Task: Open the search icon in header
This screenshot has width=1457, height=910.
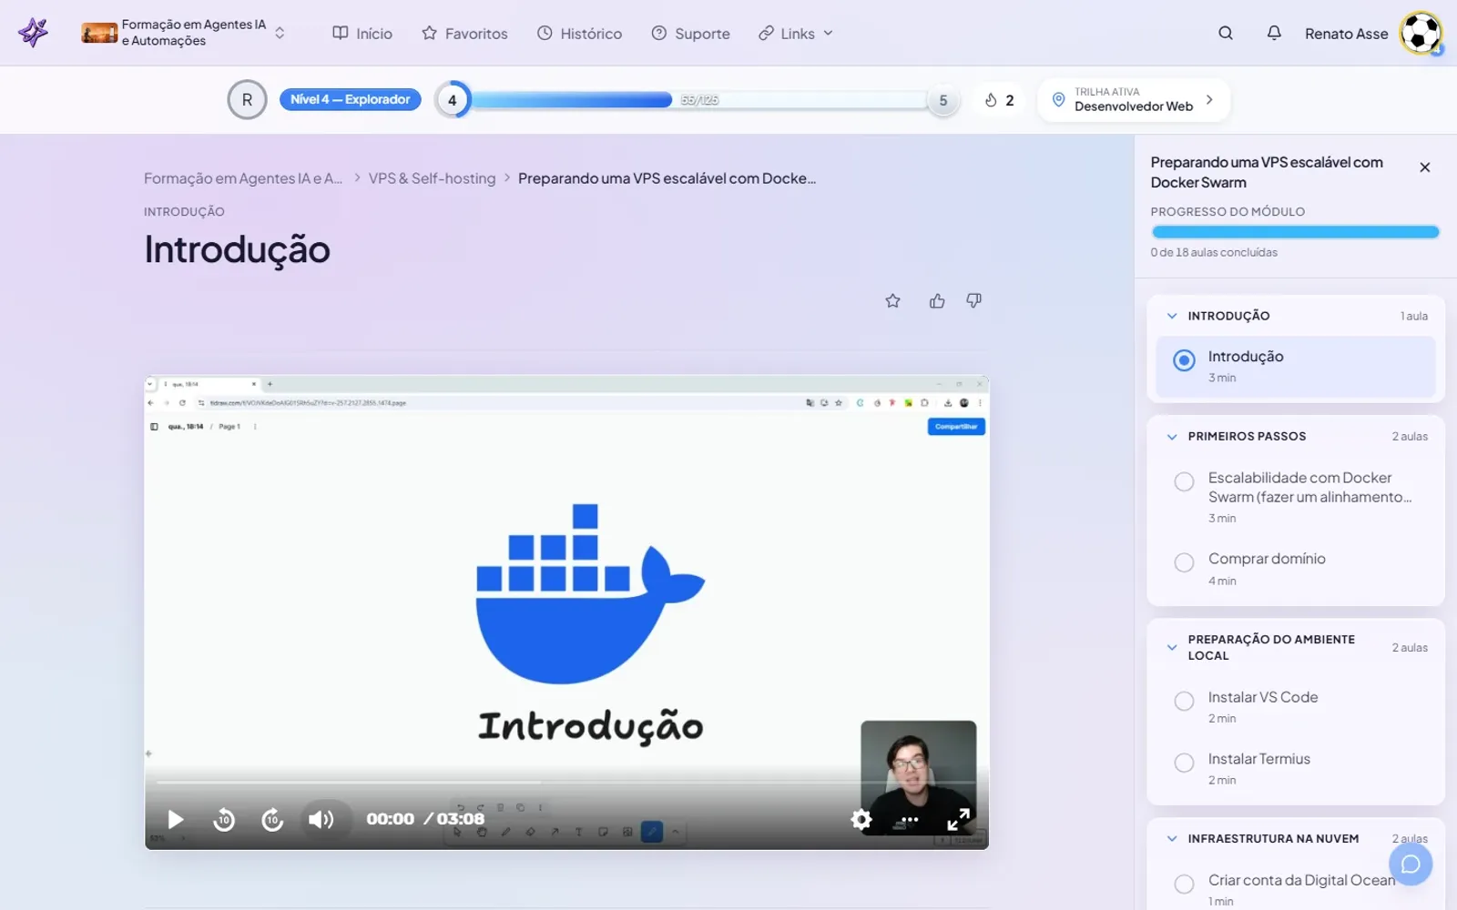Action: click(1226, 33)
